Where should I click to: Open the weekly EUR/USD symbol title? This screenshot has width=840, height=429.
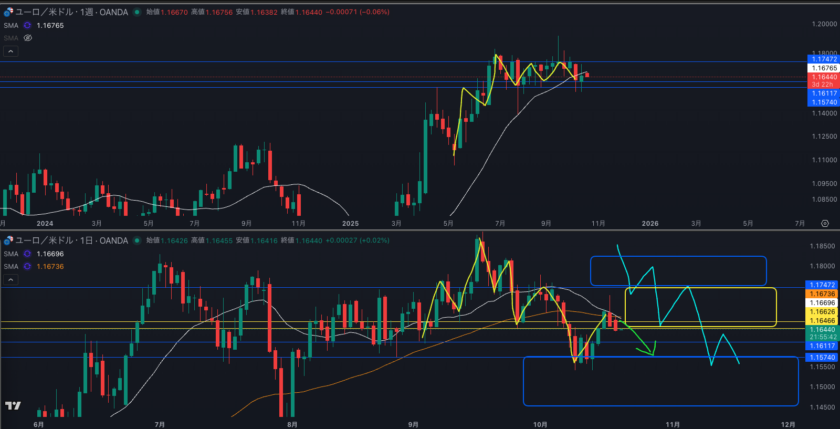point(71,12)
